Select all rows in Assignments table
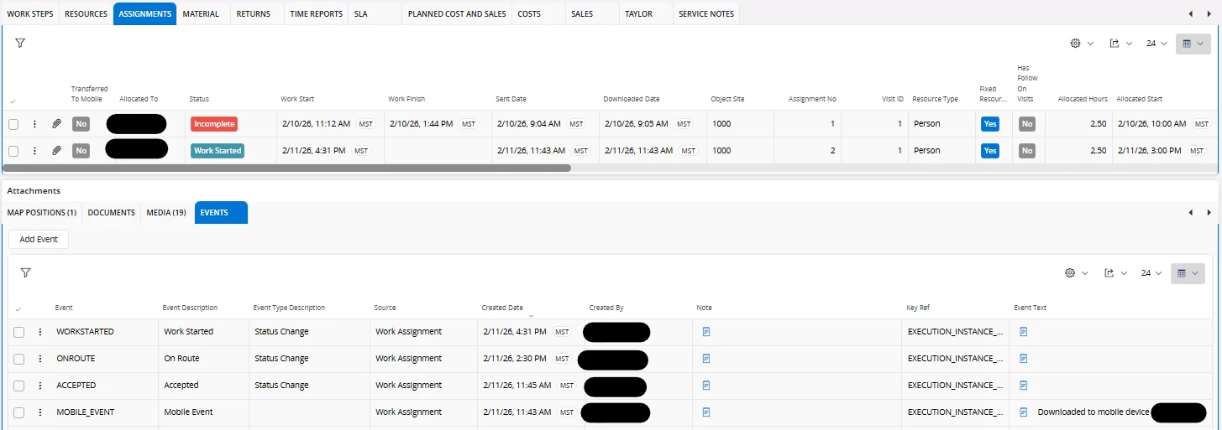 tap(13, 101)
